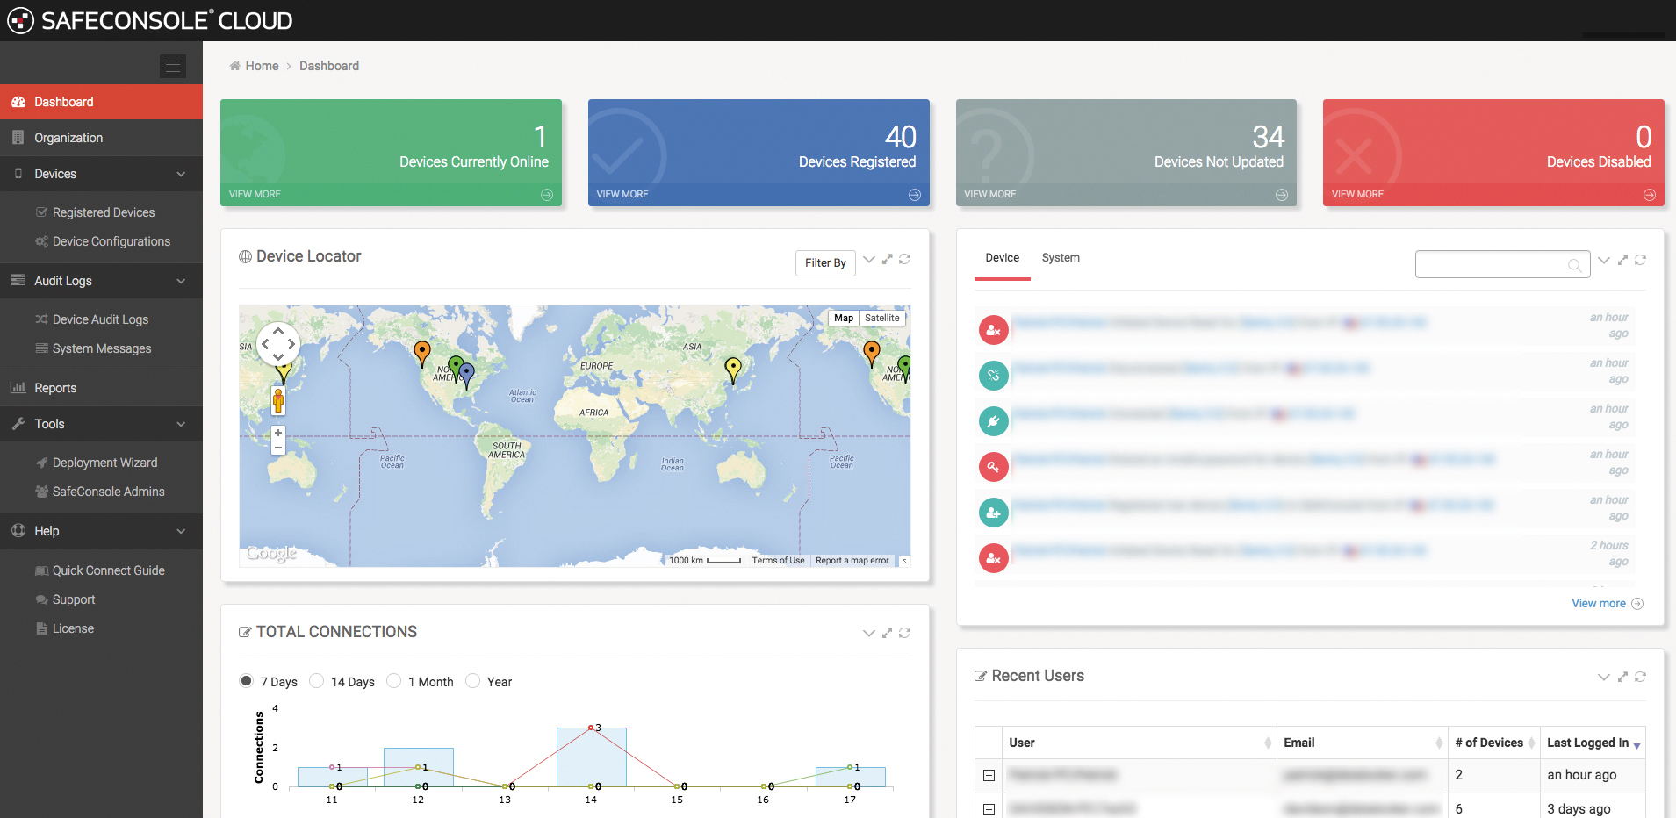Collapse the Total Connections panel
Screen dimensions: 1676x818
pos(869,633)
